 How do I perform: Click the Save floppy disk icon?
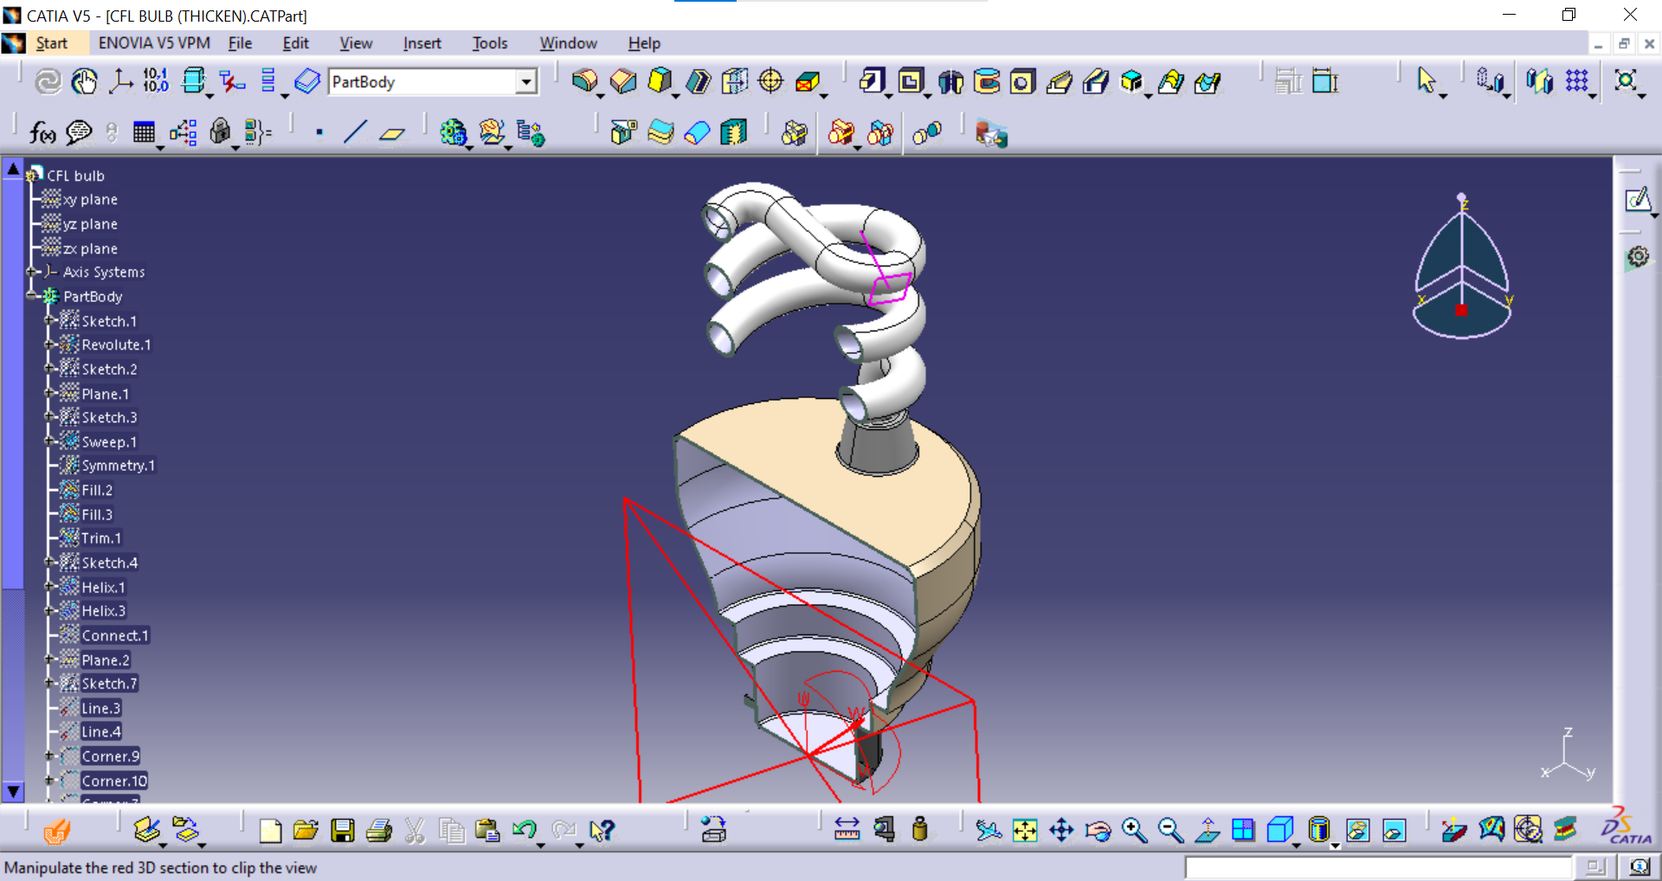pyautogui.click(x=343, y=831)
